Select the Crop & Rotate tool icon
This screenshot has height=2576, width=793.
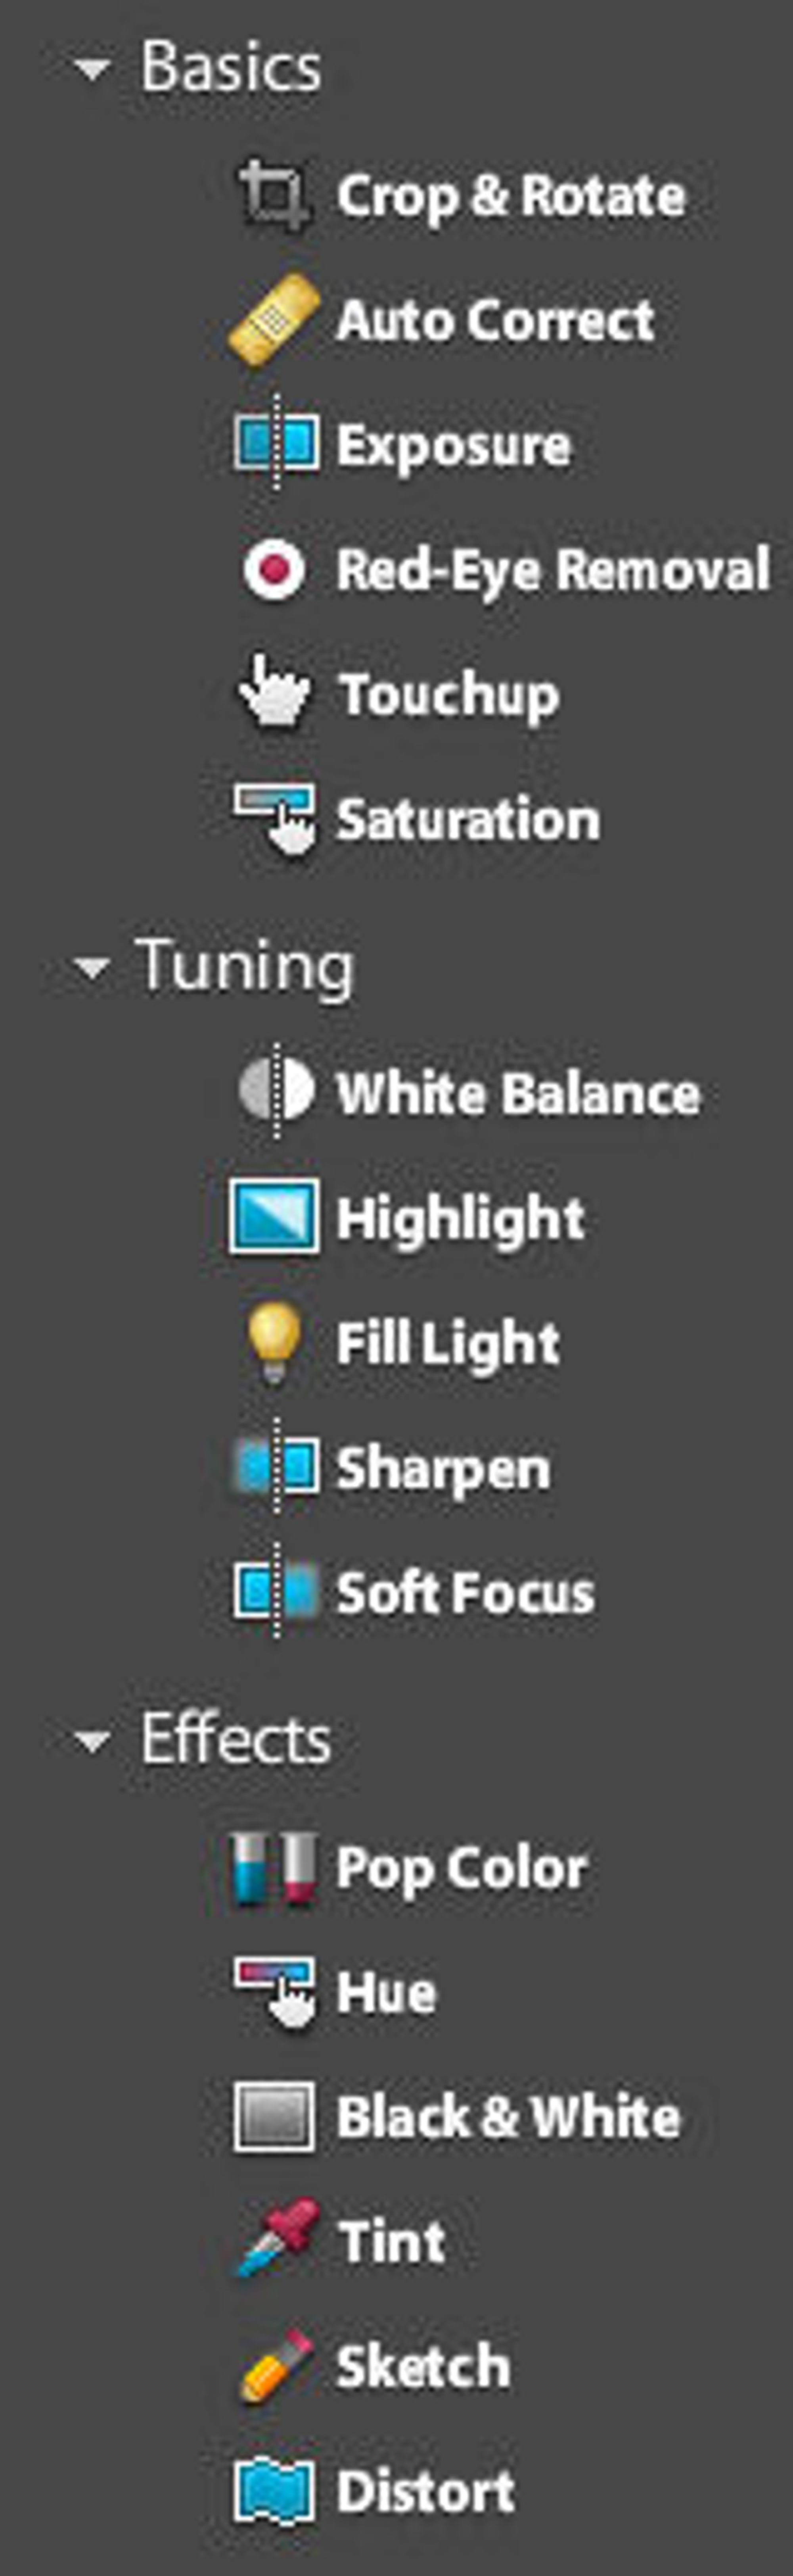click(273, 195)
